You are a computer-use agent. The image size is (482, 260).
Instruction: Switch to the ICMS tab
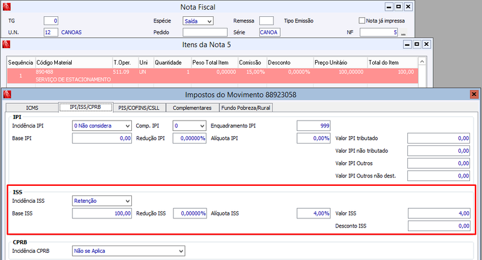[x=32, y=108]
